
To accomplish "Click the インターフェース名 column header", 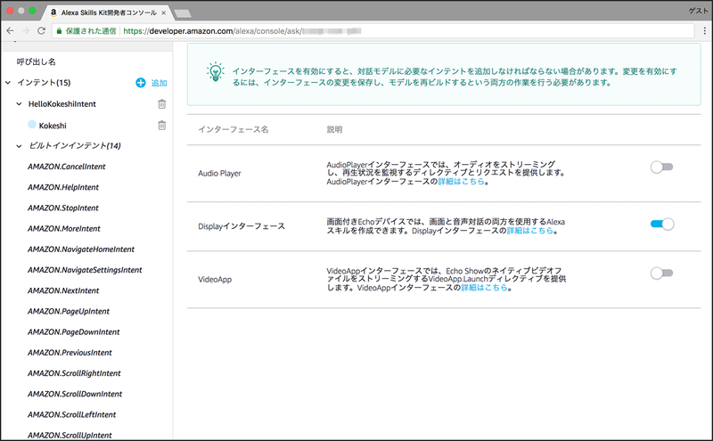I will tap(234, 129).
